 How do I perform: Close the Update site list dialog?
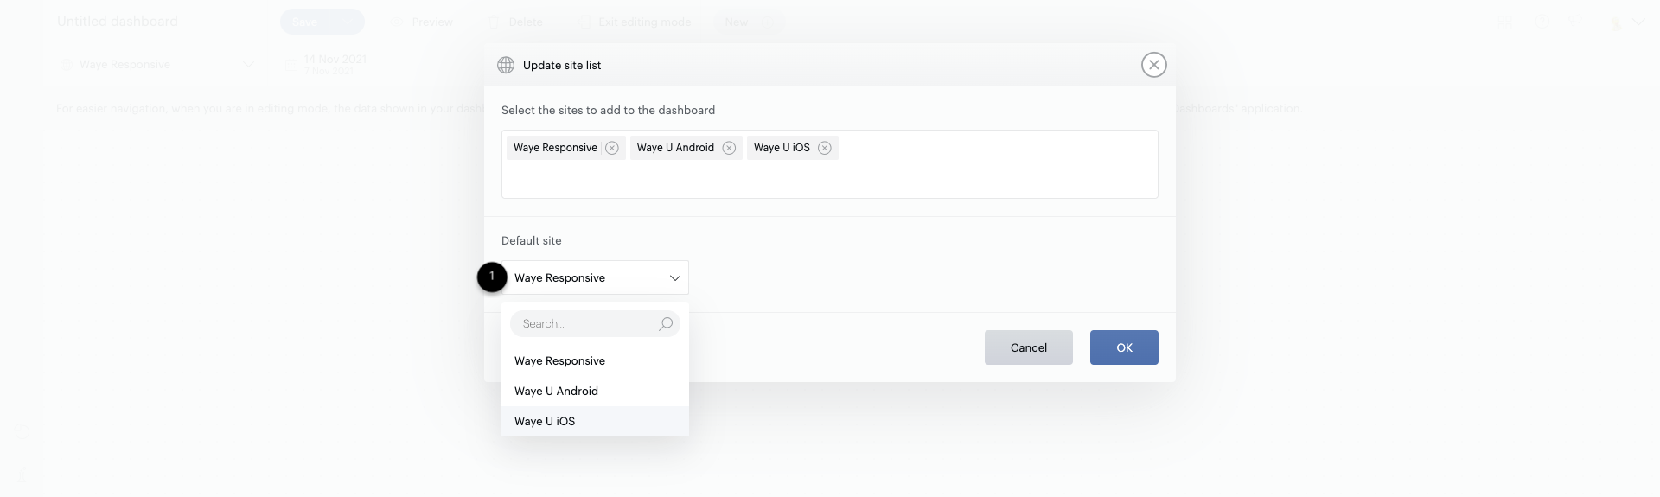(x=1153, y=65)
